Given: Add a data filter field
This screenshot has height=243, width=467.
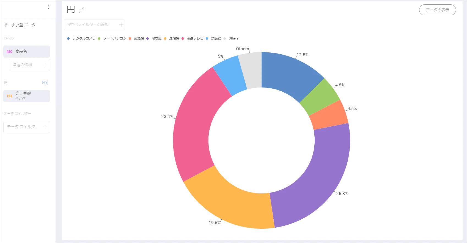Looking at the screenshot, I should 27,127.
